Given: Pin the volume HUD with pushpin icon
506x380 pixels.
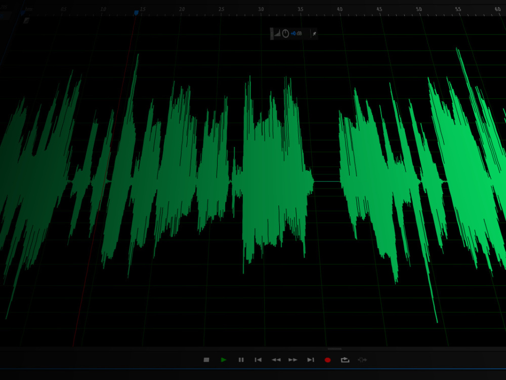Looking at the screenshot, I should 314,33.
